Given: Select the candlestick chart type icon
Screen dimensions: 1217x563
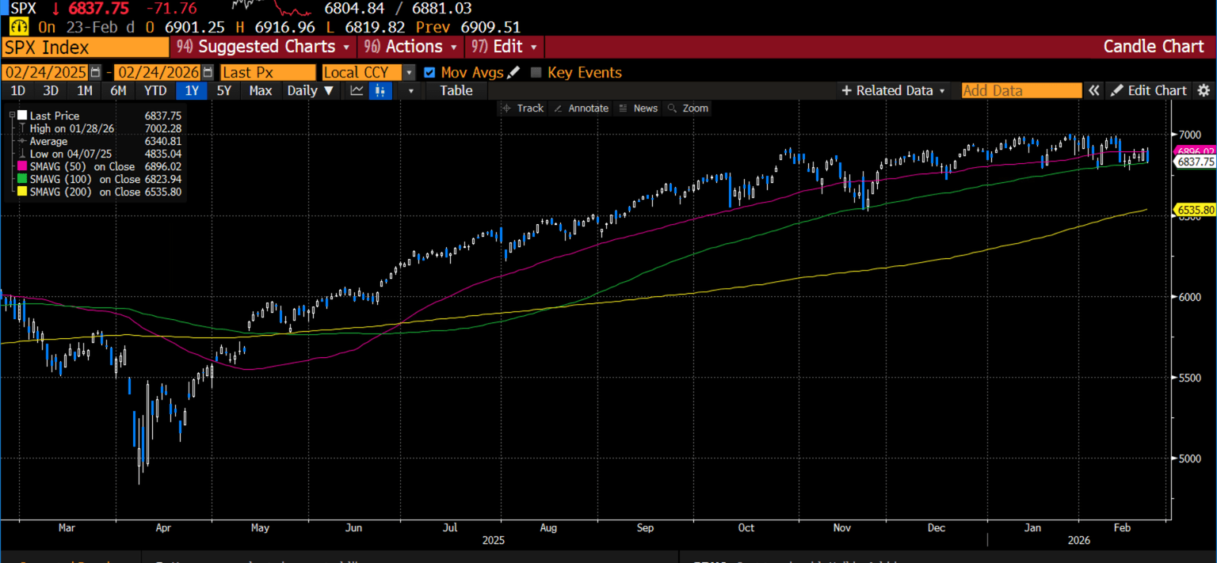Looking at the screenshot, I should tap(381, 90).
